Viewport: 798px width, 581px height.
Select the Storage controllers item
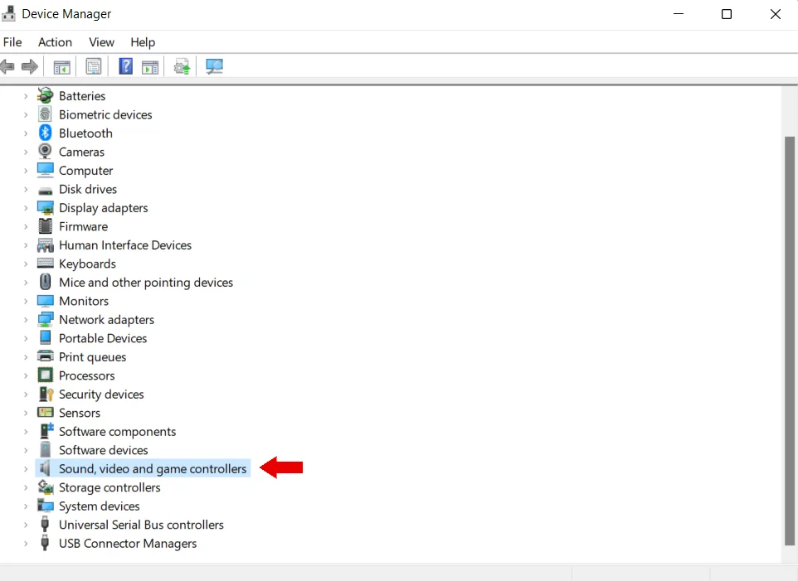tap(109, 488)
